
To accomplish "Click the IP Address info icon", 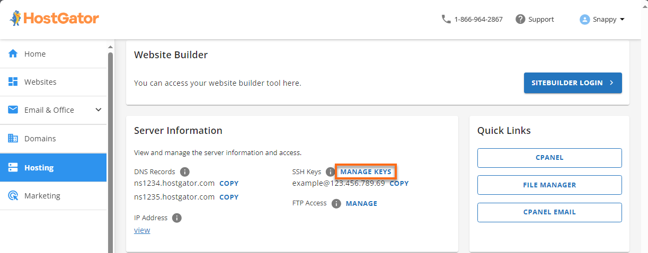I will click(177, 218).
